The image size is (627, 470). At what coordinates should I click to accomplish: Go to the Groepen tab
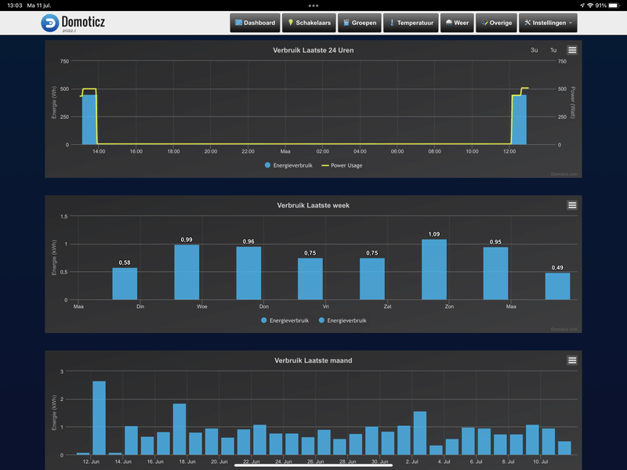[360, 23]
